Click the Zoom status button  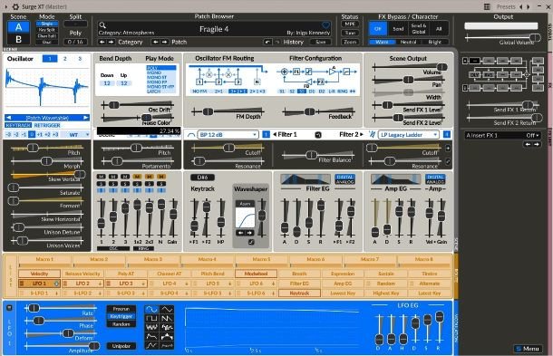pos(350,42)
